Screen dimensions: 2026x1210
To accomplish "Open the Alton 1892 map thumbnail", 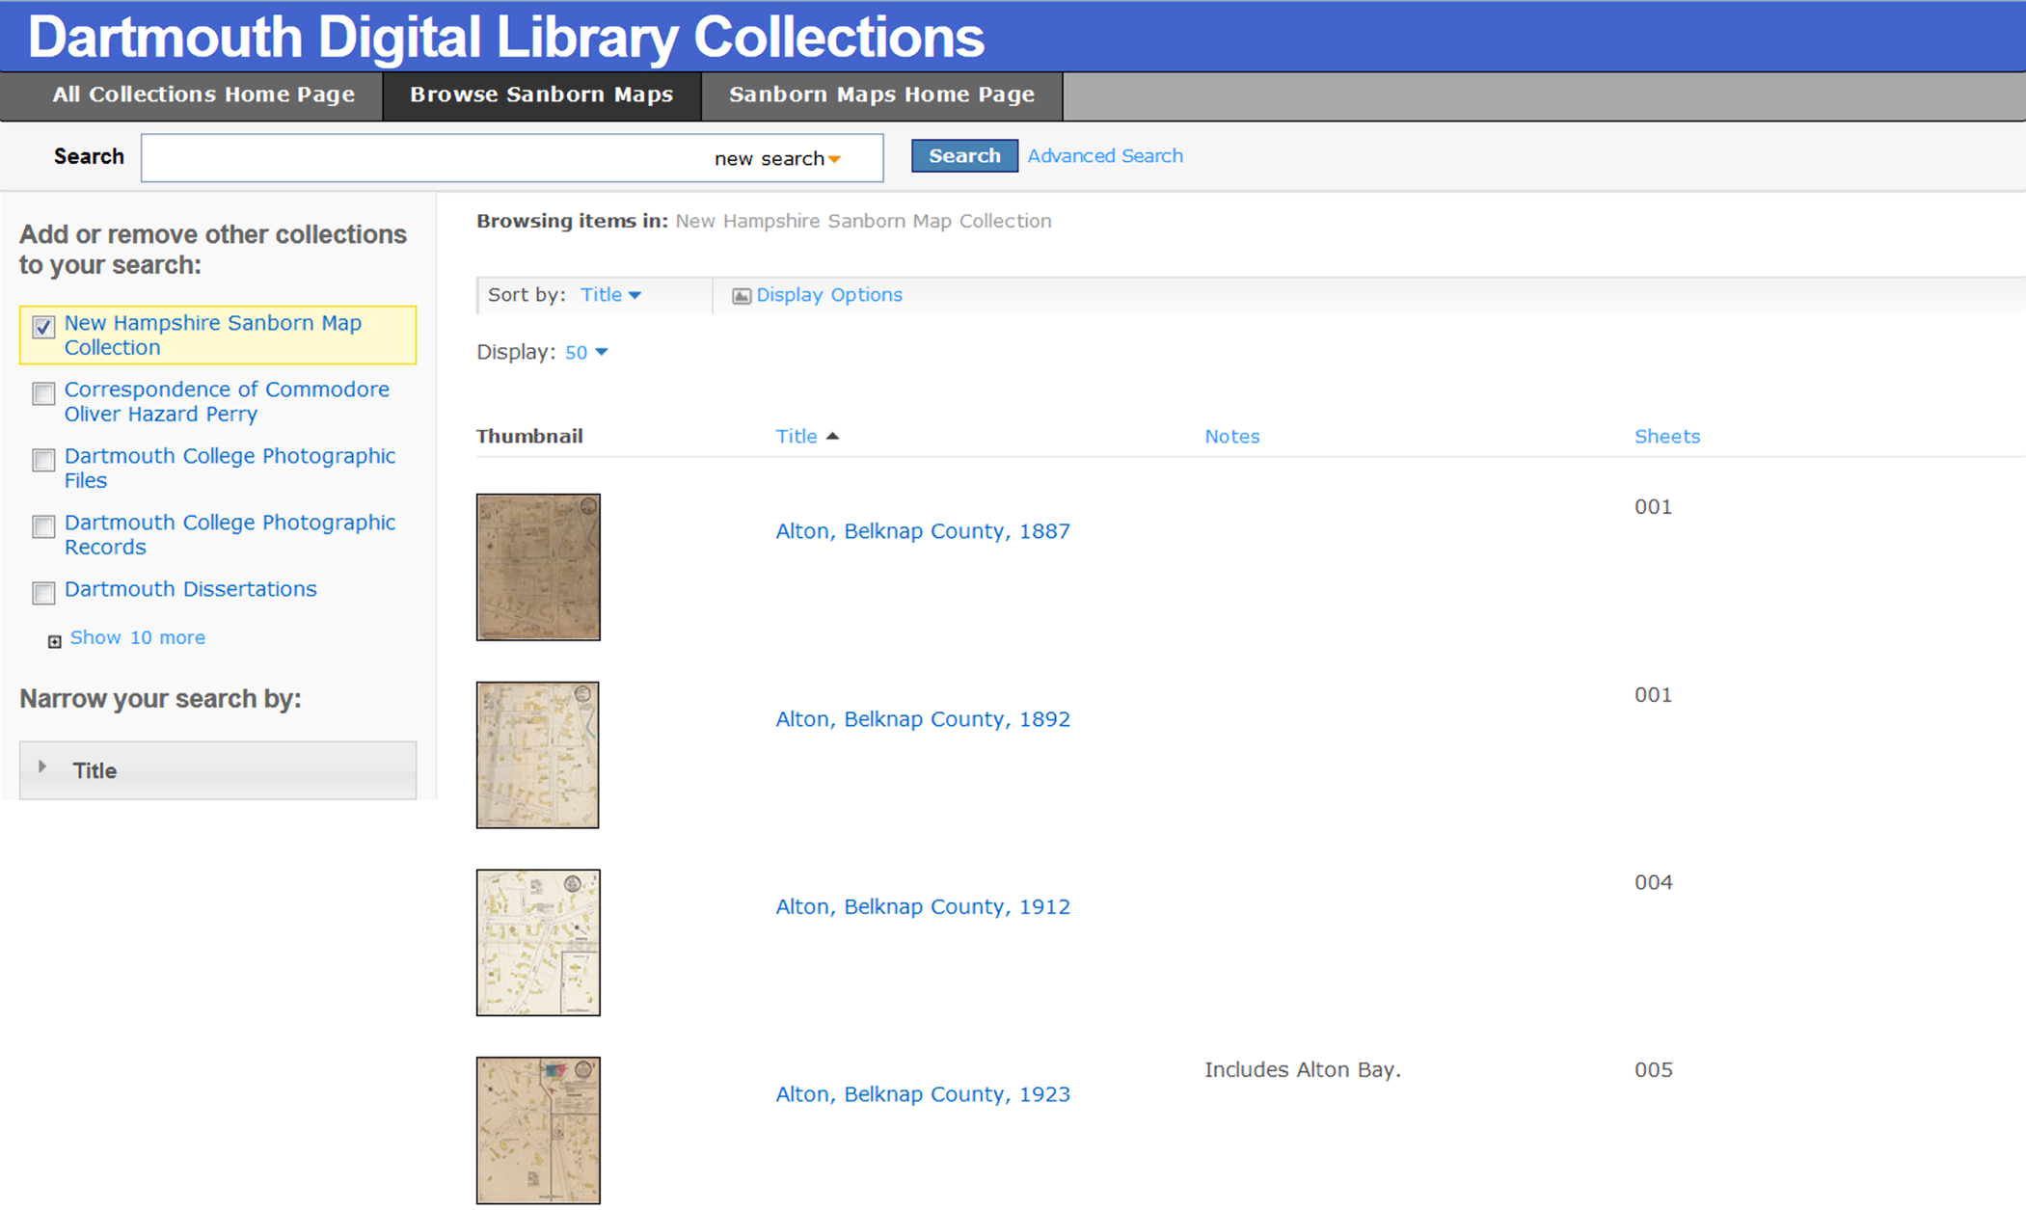I will point(537,755).
